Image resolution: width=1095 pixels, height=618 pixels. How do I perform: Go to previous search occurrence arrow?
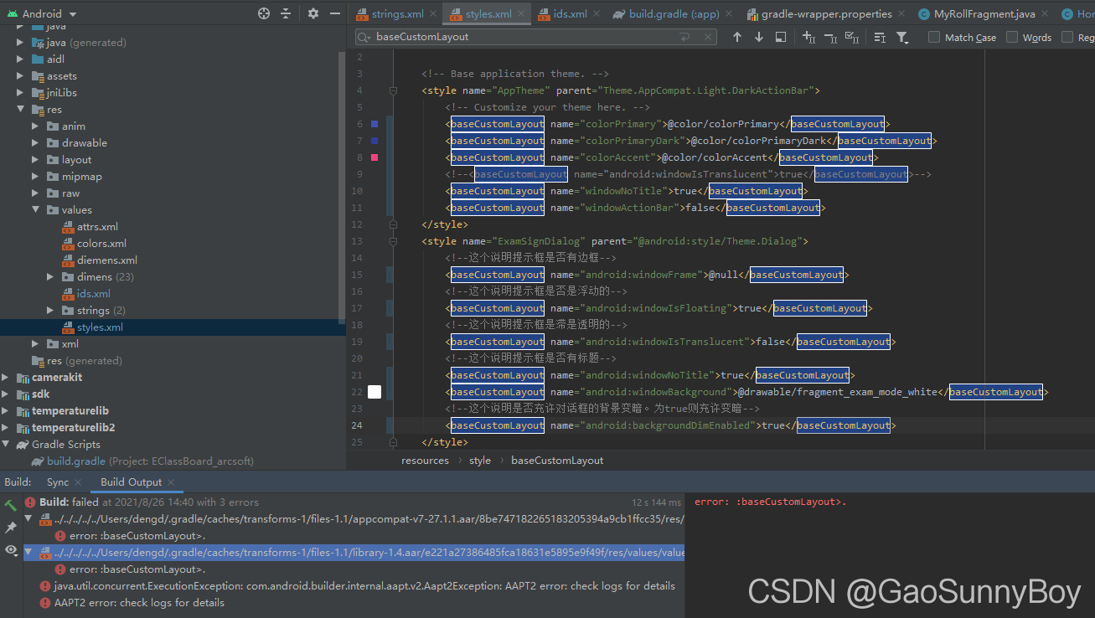(737, 37)
